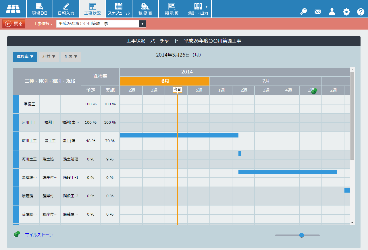Click the 盛土工 row's Gantt bar

[179, 135]
